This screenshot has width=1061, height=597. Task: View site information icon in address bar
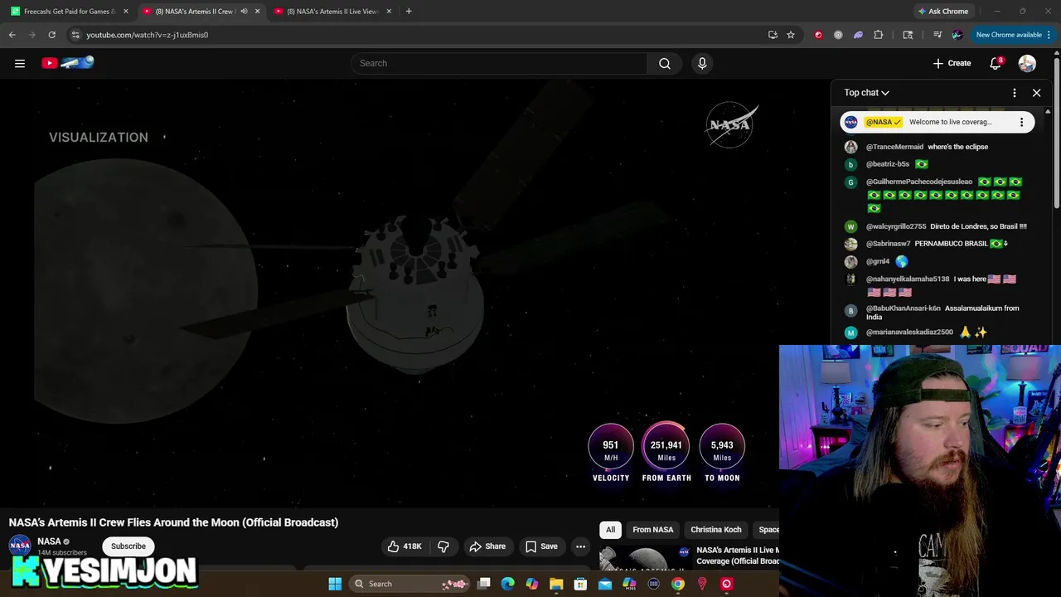pyautogui.click(x=75, y=35)
